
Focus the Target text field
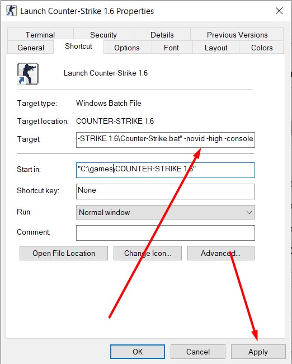166,140
